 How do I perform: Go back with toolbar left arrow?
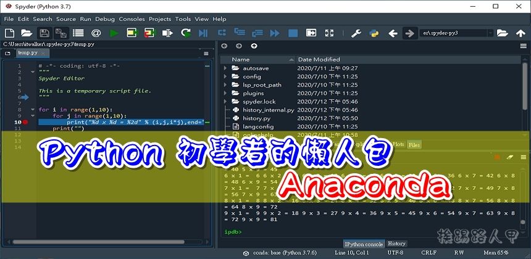[x=393, y=33]
